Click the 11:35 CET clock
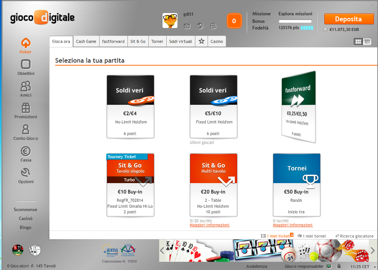Image resolution: width=378 pixels, height=270 pixels. 360,267
